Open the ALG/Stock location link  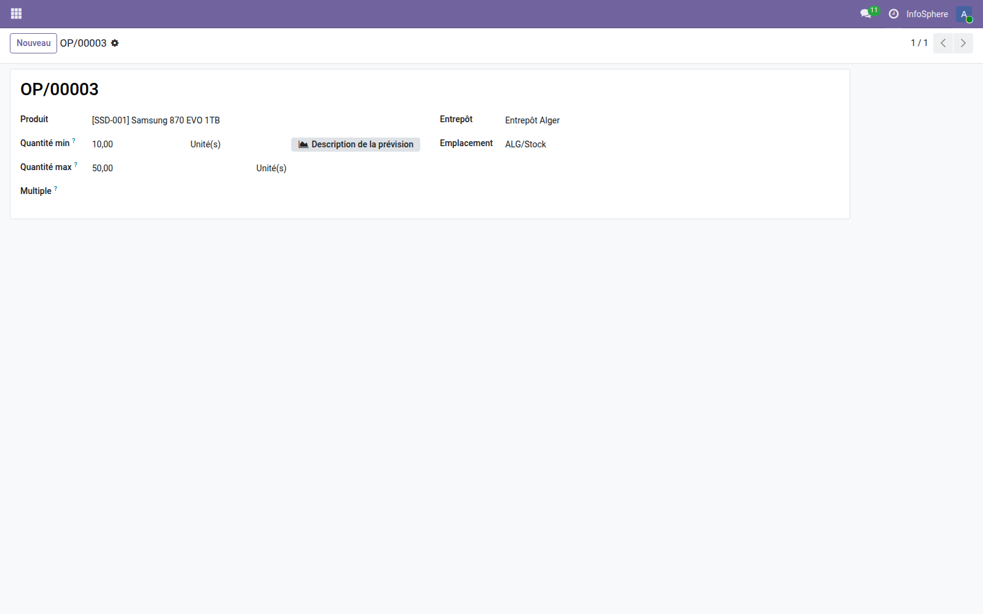[x=525, y=144]
